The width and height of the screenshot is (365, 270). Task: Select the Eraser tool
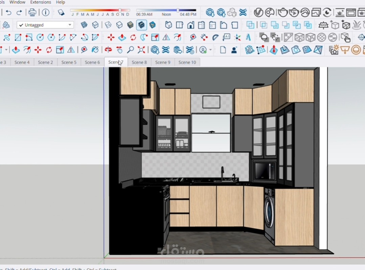click(61, 12)
